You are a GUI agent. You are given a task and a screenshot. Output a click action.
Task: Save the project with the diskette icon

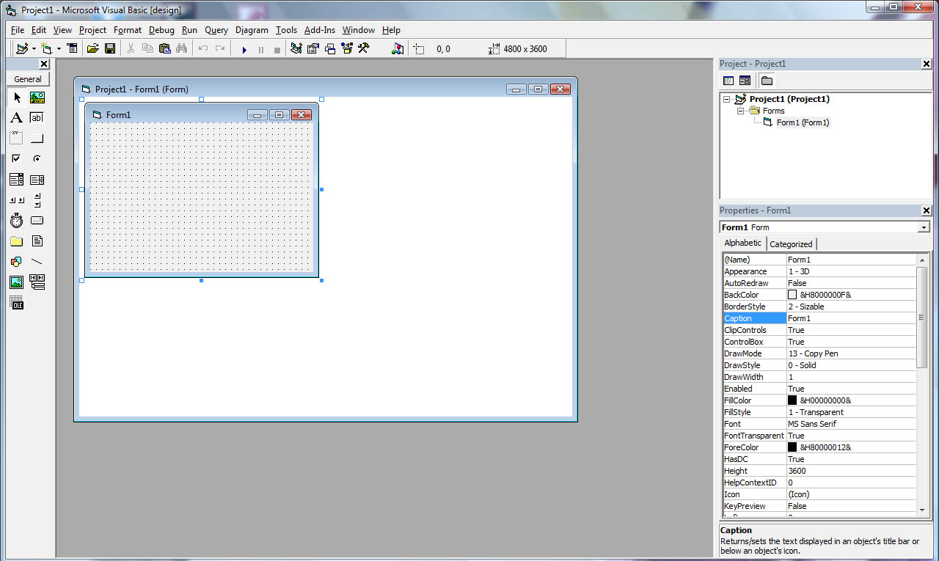110,49
